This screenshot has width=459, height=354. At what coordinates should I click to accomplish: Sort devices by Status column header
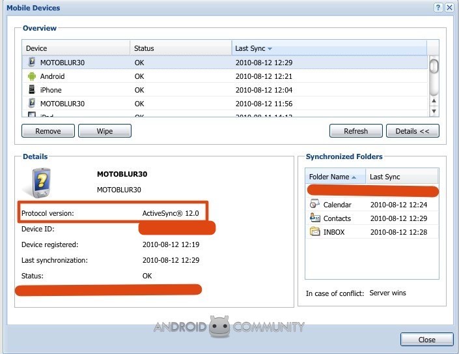pos(144,49)
